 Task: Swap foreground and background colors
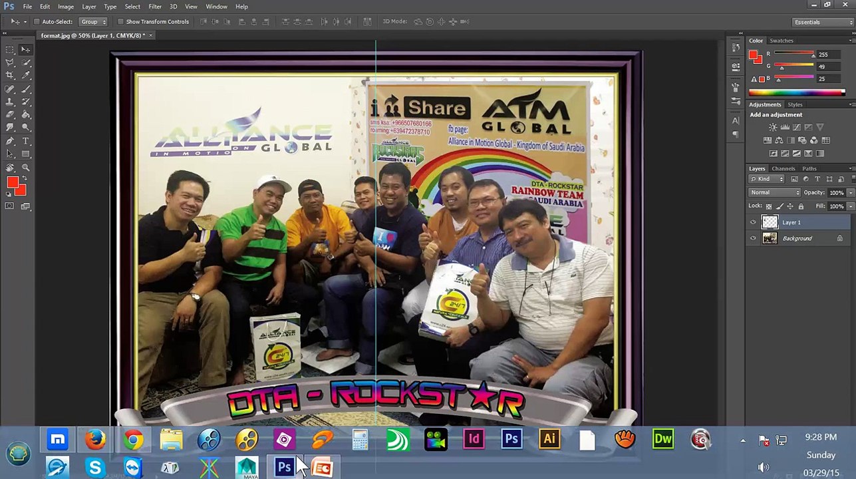(24, 177)
